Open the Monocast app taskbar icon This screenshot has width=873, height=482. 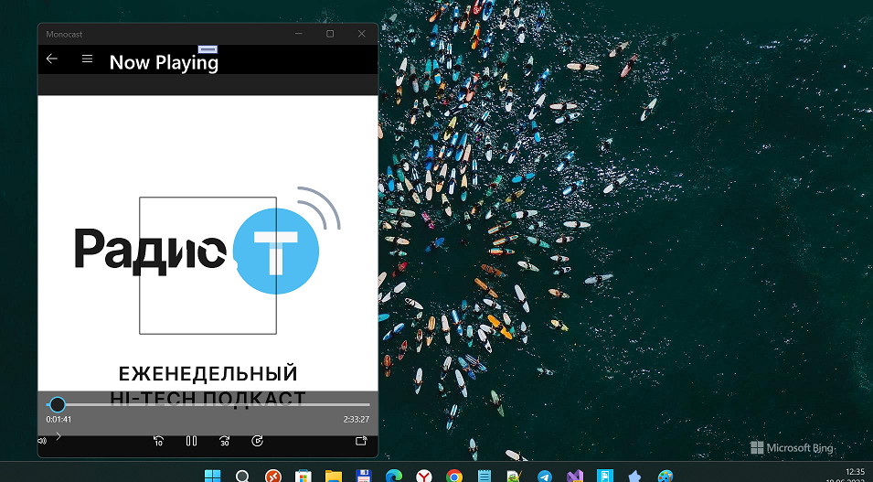click(x=604, y=477)
